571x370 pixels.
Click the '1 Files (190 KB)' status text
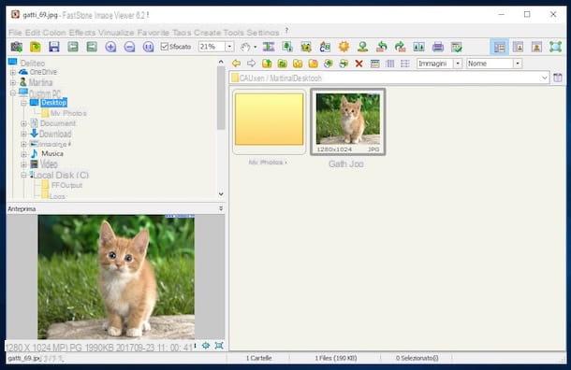click(x=336, y=358)
